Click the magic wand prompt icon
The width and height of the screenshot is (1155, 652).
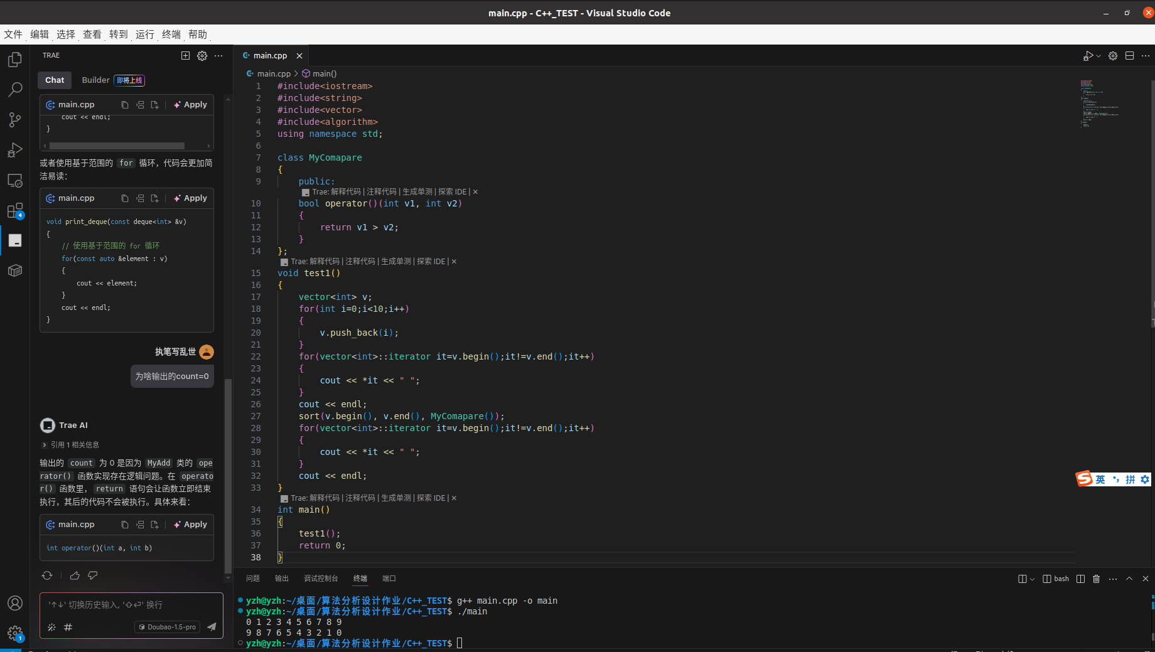51,626
